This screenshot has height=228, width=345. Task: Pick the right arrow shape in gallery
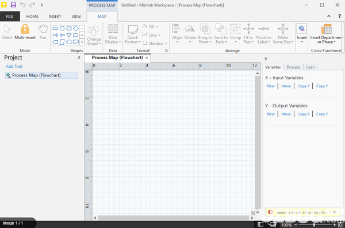coord(56,35)
